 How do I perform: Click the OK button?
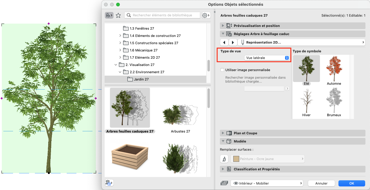[x=351, y=183]
